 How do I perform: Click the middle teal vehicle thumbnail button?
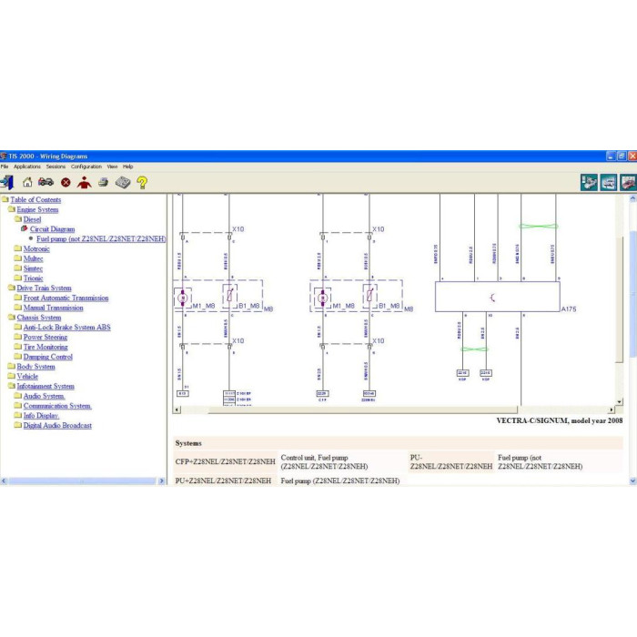coord(608,182)
